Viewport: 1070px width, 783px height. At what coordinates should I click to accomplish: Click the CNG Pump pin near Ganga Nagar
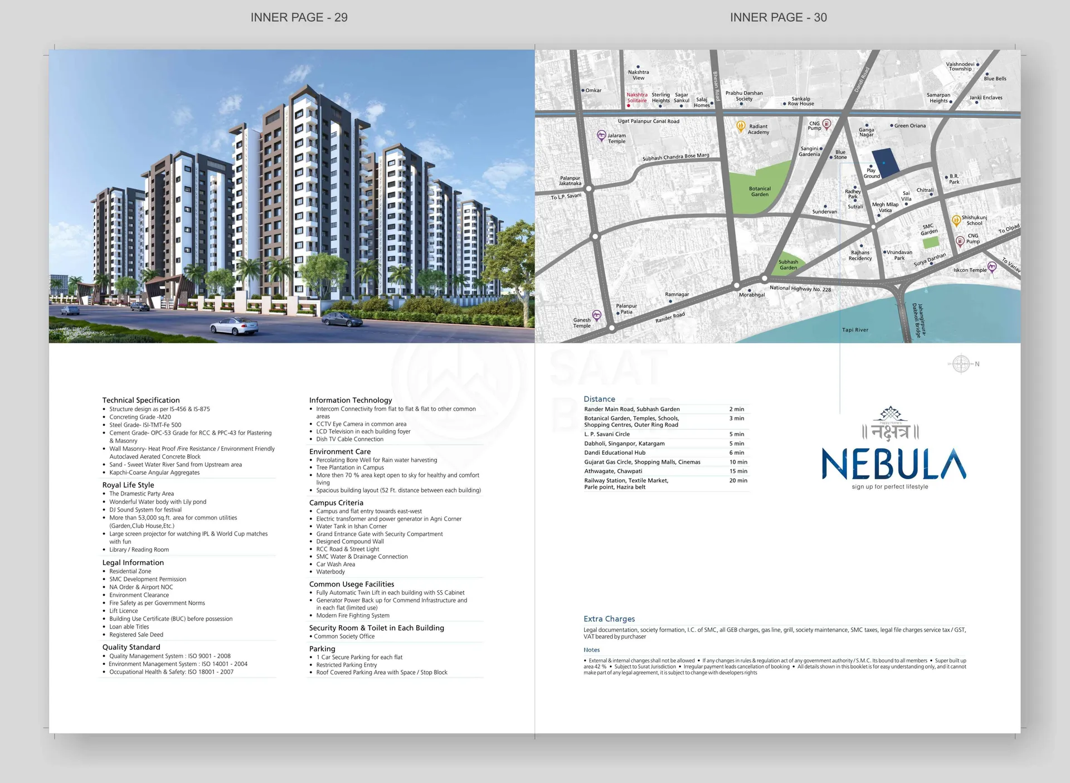click(827, 124)
